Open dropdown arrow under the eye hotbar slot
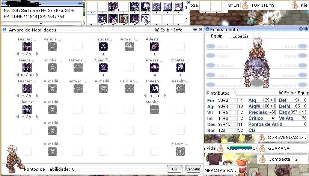Viewport: 309px width, 176px height. point(157,12)
